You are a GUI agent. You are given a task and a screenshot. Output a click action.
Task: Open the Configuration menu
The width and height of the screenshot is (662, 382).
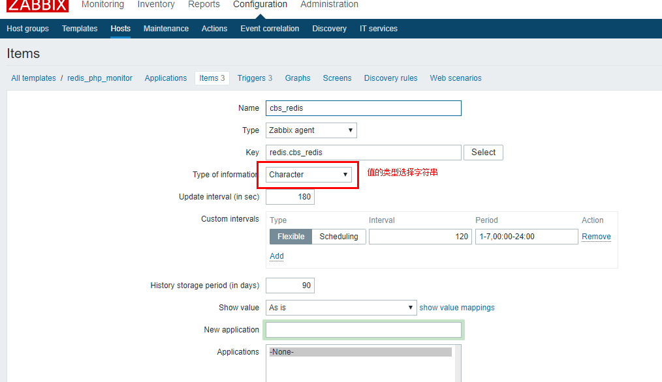(260, 4)
